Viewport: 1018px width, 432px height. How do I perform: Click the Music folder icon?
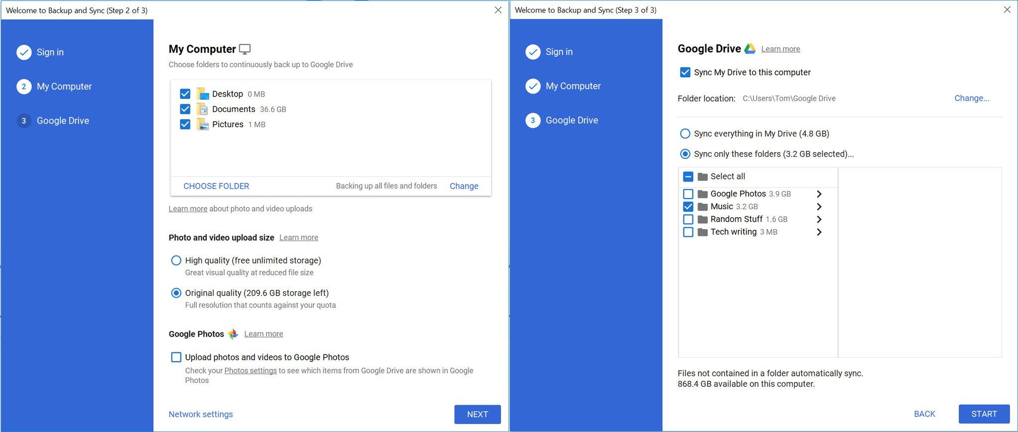coord(702,207)
